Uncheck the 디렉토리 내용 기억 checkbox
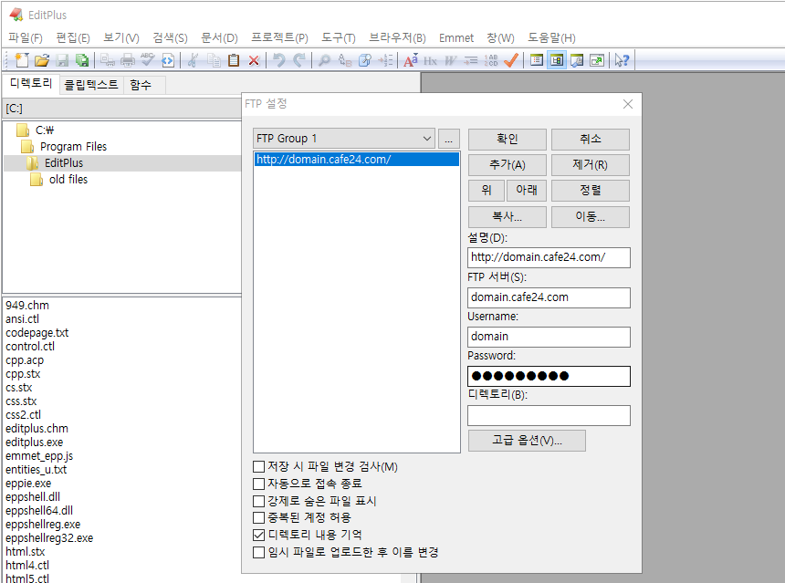This screenshot has width=785, height=583. click(259, 535)
